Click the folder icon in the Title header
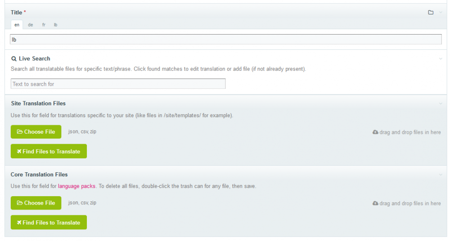 [431, 13]
